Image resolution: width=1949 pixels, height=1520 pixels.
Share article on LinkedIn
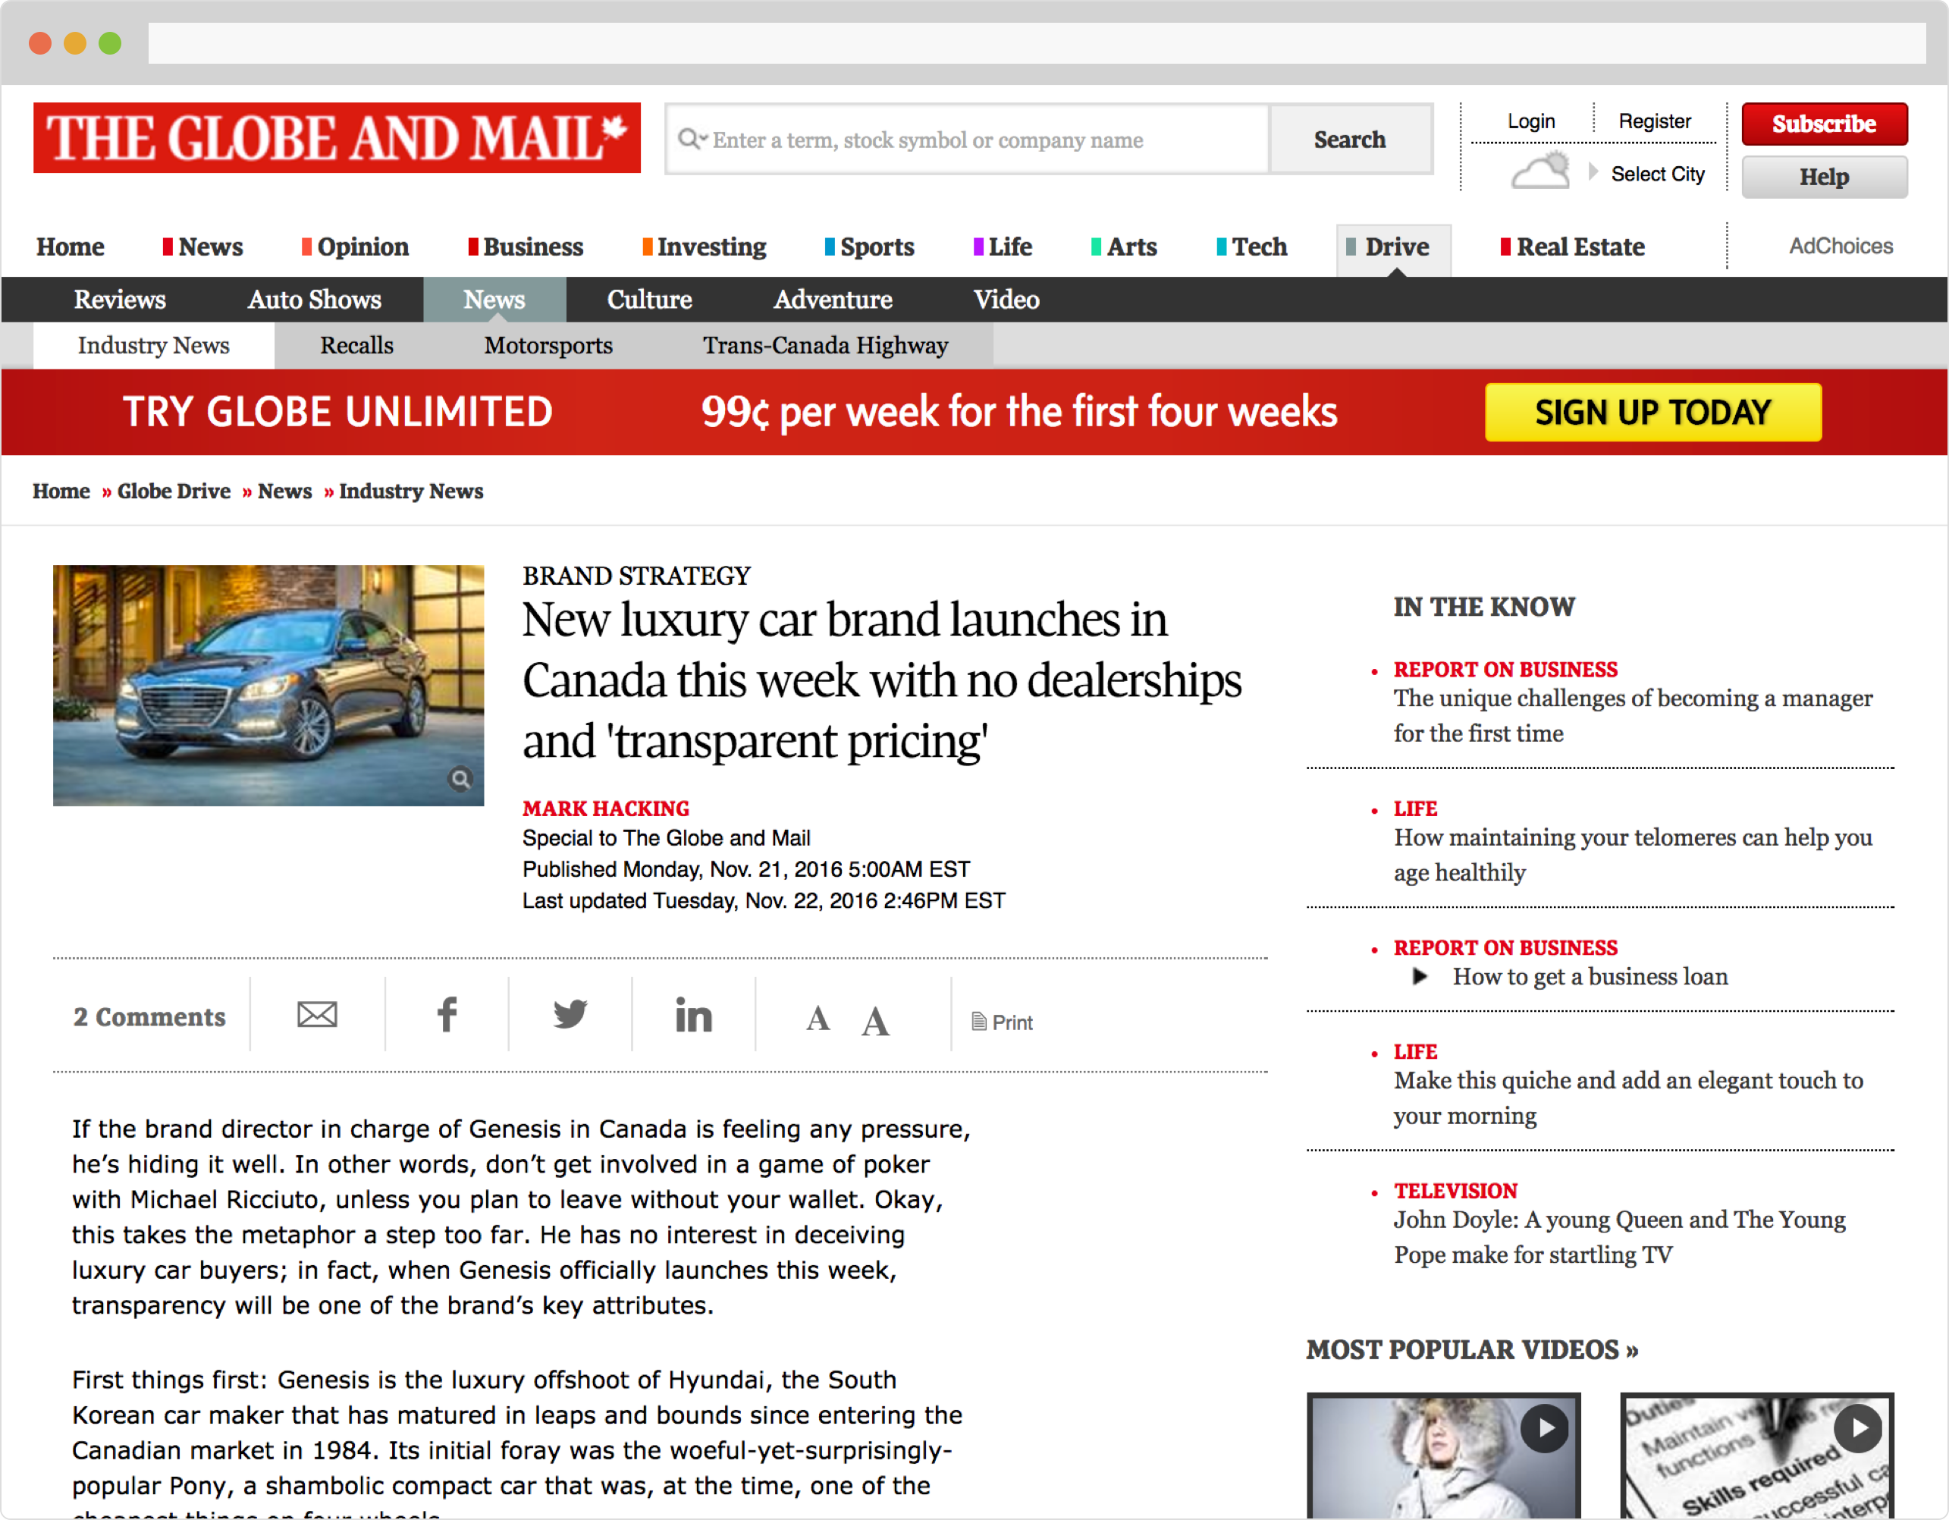click(693, 1015)
